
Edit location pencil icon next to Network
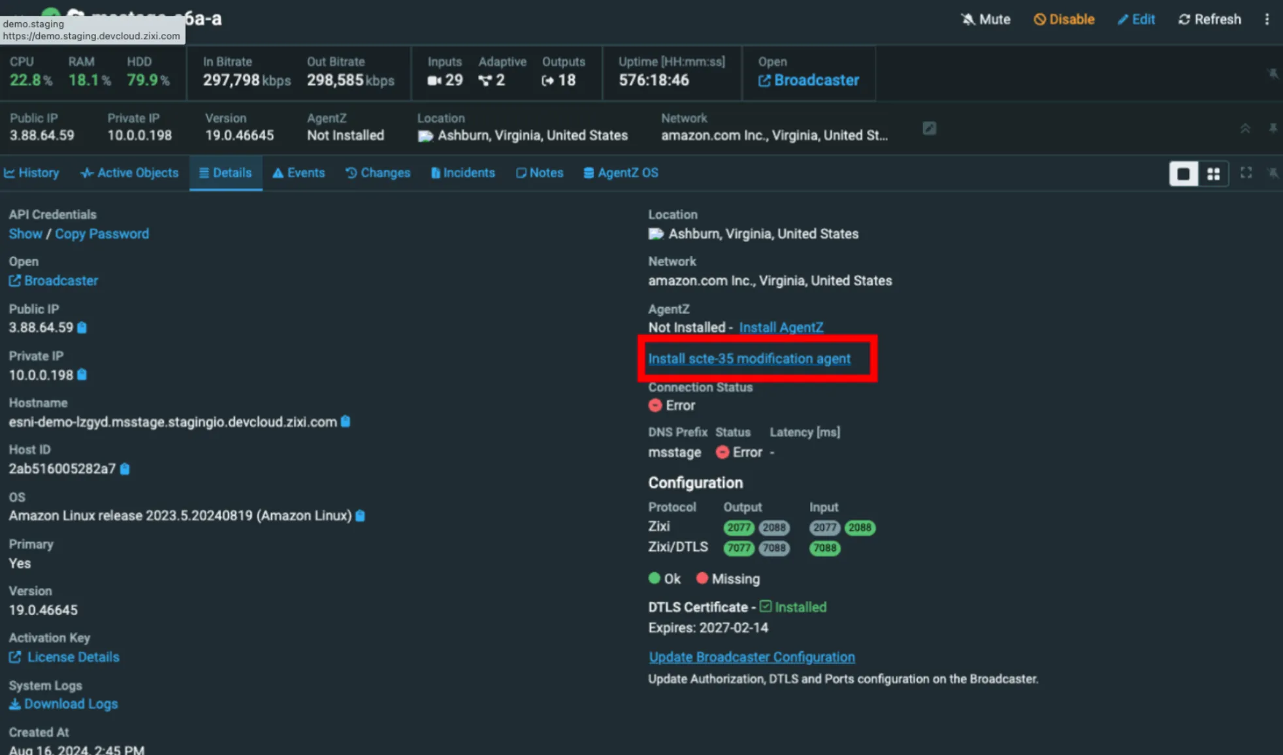(929, 128)
